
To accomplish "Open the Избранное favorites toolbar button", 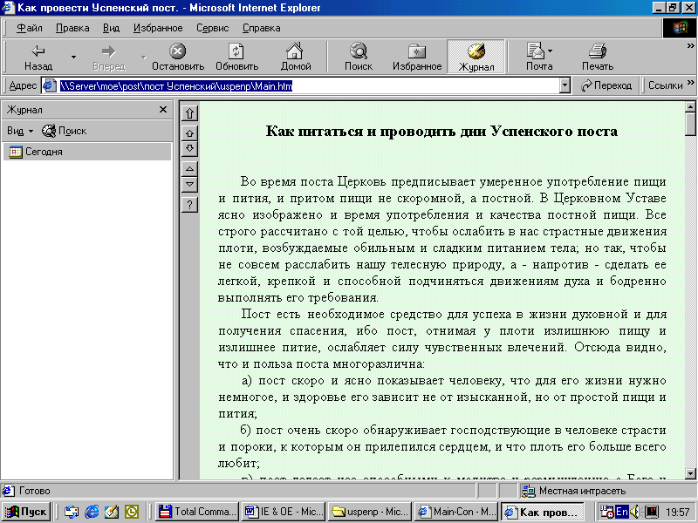I will point(417,57).
